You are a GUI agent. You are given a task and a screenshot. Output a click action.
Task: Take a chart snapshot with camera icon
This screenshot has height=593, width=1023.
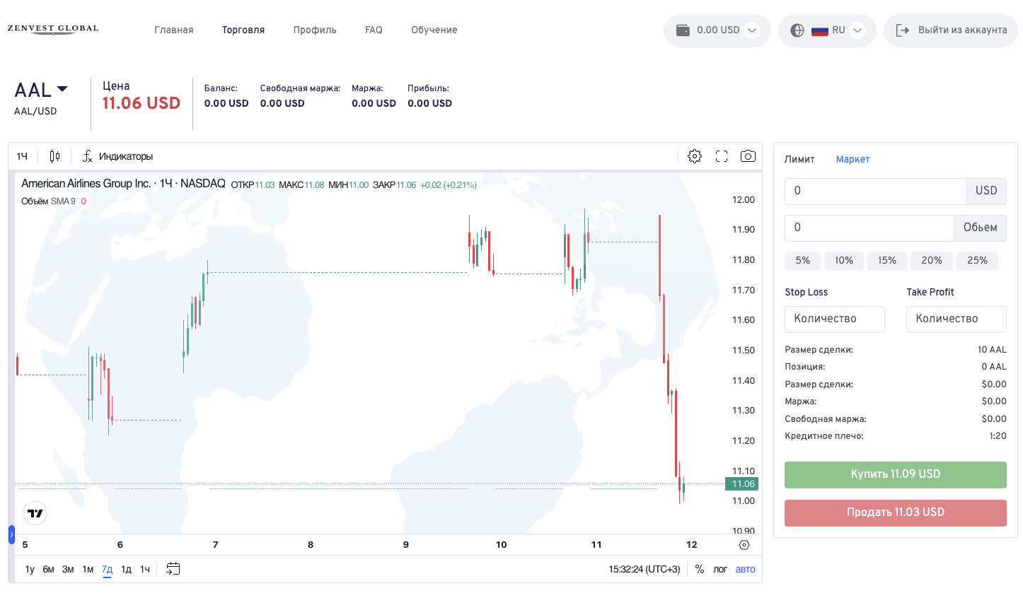point(748,156)
